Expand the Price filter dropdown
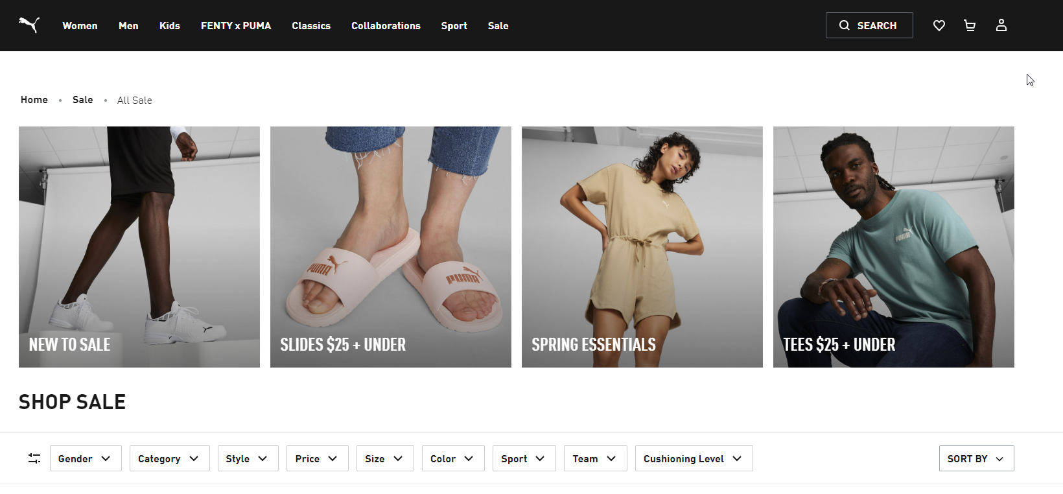This screenshot has width=1063, height=494. (x=318, y=458)
